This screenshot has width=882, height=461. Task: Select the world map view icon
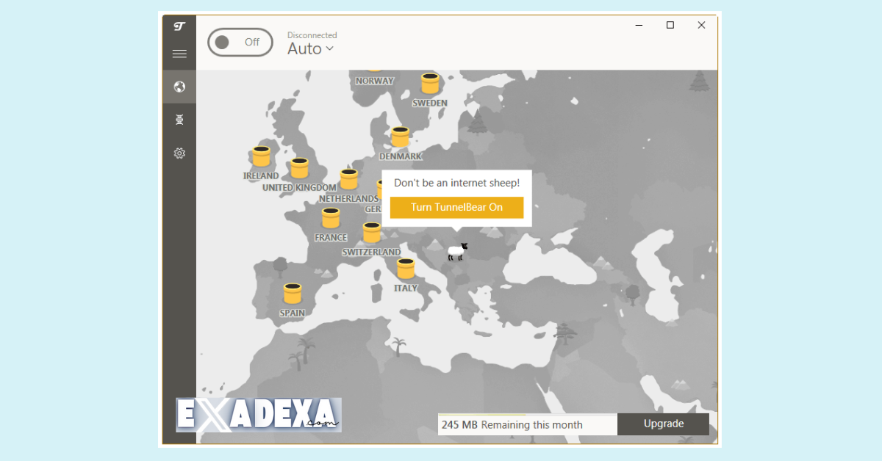click(x=179, y=87)
